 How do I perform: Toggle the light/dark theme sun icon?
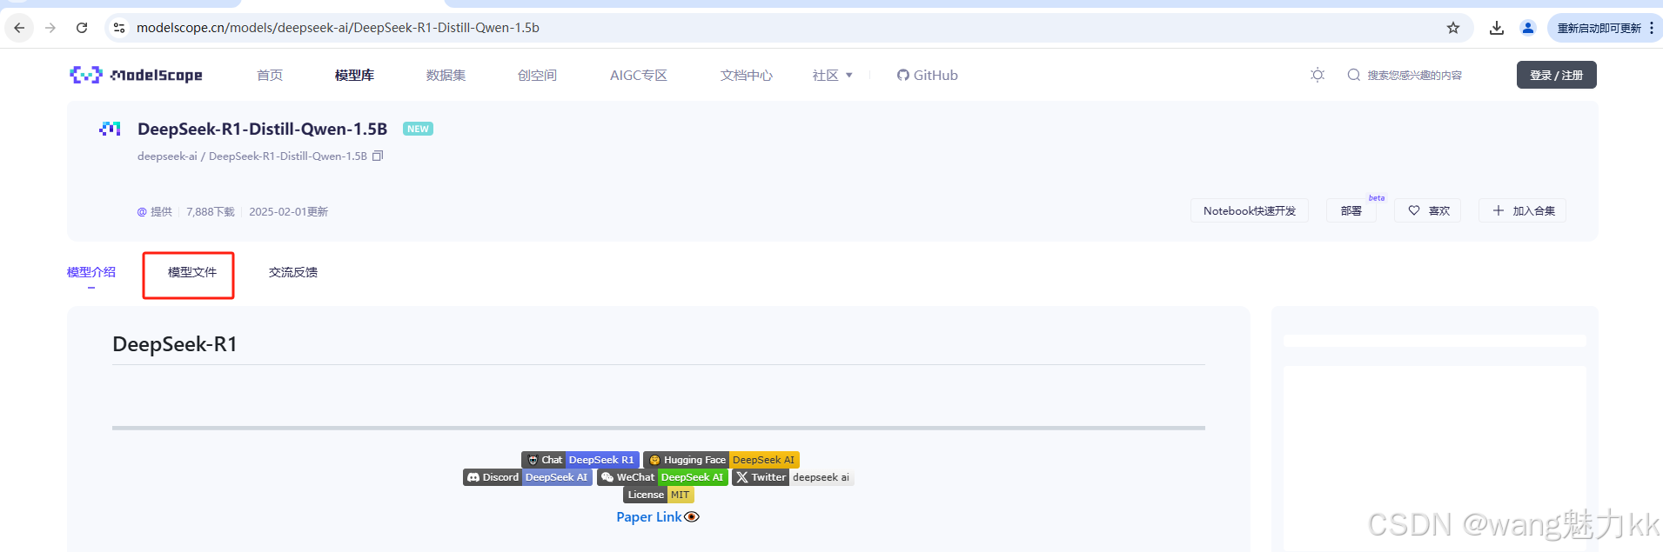(x=1318, y=75)
